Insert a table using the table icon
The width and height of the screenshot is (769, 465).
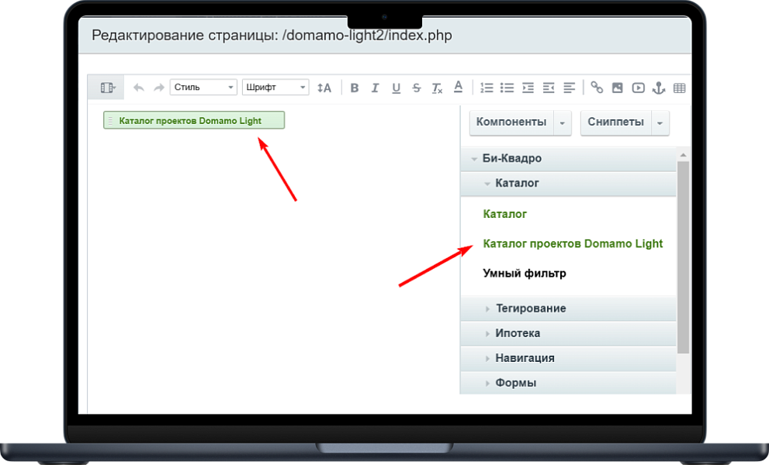[679, 88]
